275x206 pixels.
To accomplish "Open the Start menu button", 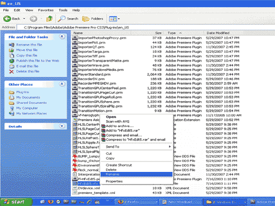I will pyautogui.click(x=15, y=202).
